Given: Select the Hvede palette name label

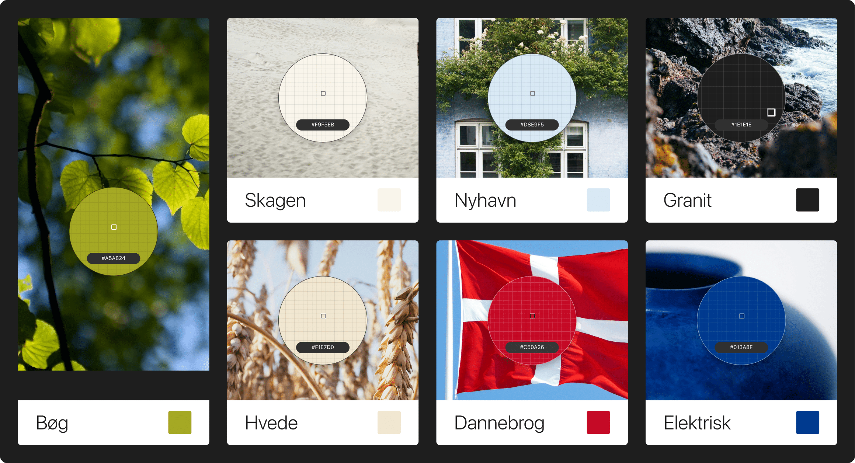Looking at the screenshot, I should (271, 423).
